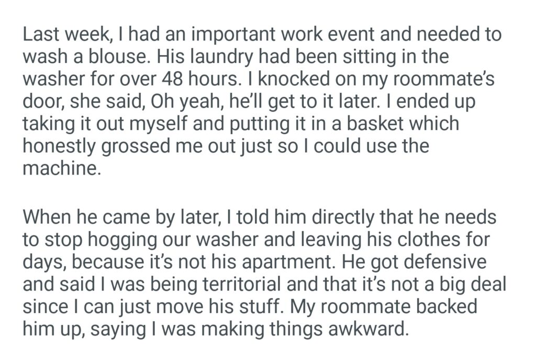Click the word "defensive"

444,261
